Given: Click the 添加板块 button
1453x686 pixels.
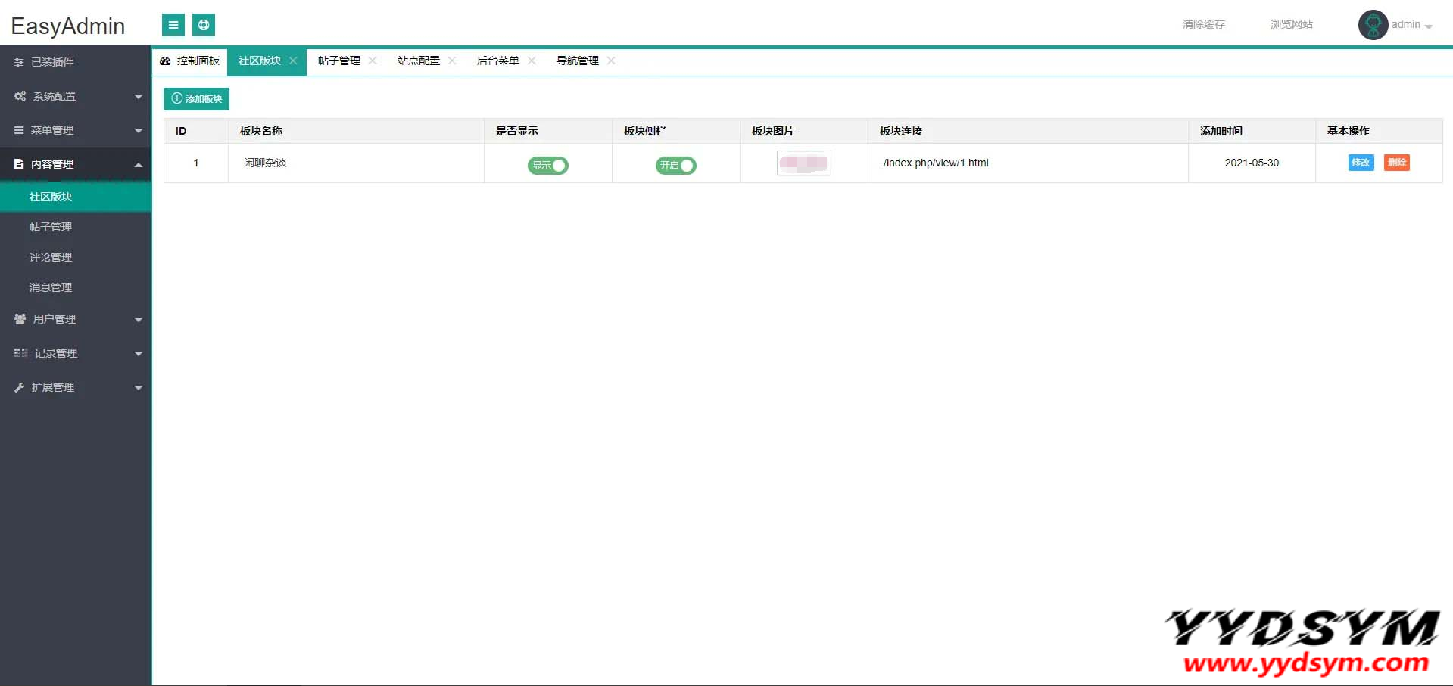Looking at the screenshot, I should click(196, 98).
